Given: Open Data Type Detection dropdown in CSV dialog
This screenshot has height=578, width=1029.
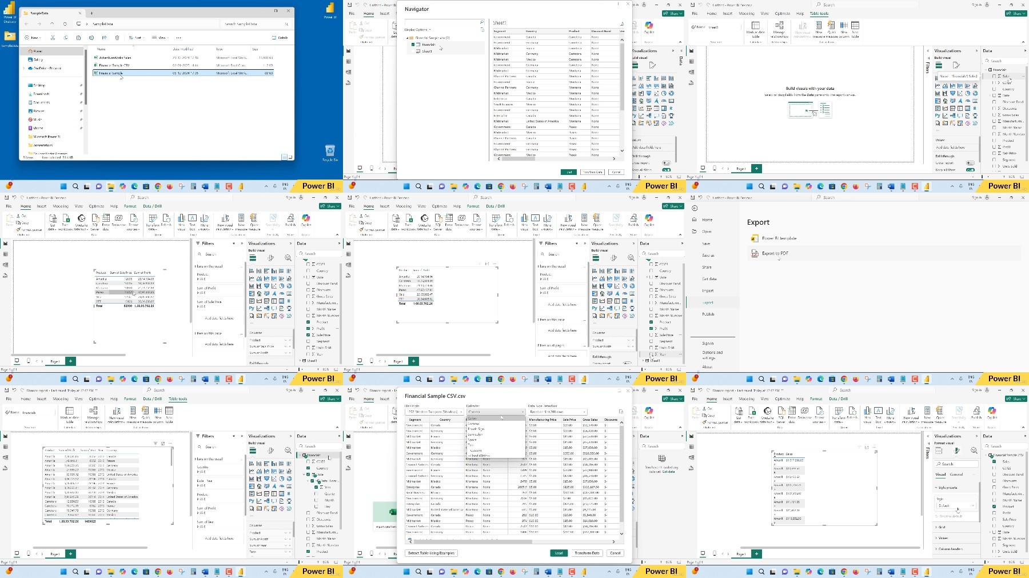Looking at the screenshot, I should 557,412.
